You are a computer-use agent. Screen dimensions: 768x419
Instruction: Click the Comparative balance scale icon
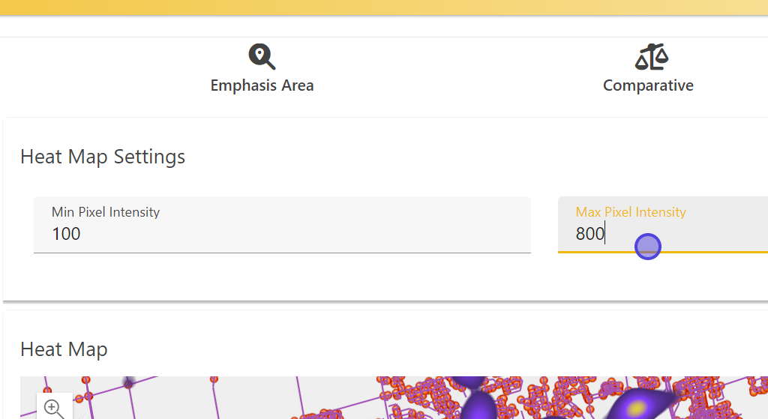tap(651, 57)
